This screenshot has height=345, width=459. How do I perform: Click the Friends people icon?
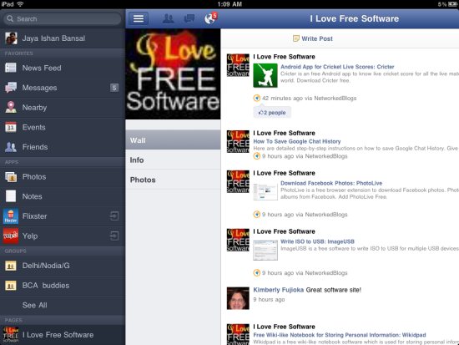click(11, 146)
